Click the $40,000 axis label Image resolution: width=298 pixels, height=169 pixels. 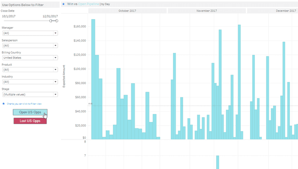click(x=81, y=111)
